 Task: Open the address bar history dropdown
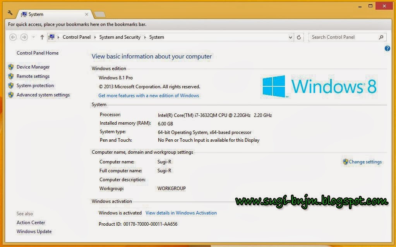[x=290, y=38]
